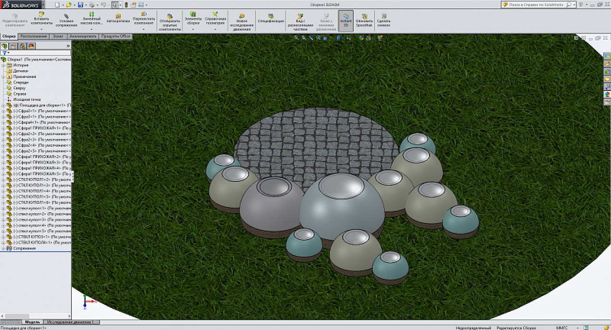Viewport: 611px width, 330px height.
Task: Click the New document icon
Action: [58, 4]
